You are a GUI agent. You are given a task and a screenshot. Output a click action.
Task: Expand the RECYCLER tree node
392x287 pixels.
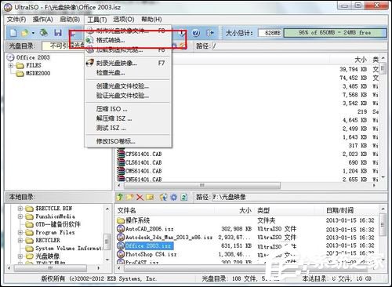(x=20, y=240)
